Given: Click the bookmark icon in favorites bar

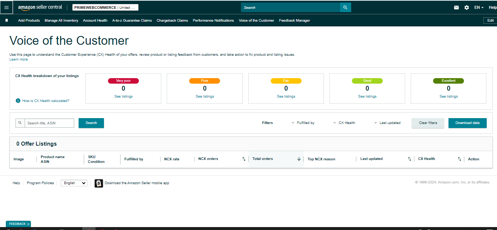Looking at the screenshot, I should point(7,21).
